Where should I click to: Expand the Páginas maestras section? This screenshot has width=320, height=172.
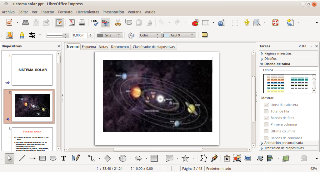(x=277, y=53)
